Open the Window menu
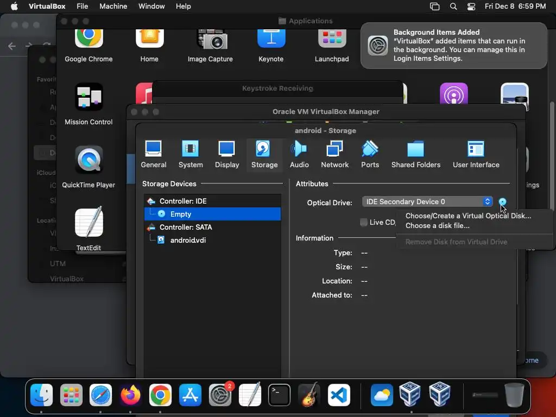 (x=151, y=6)
